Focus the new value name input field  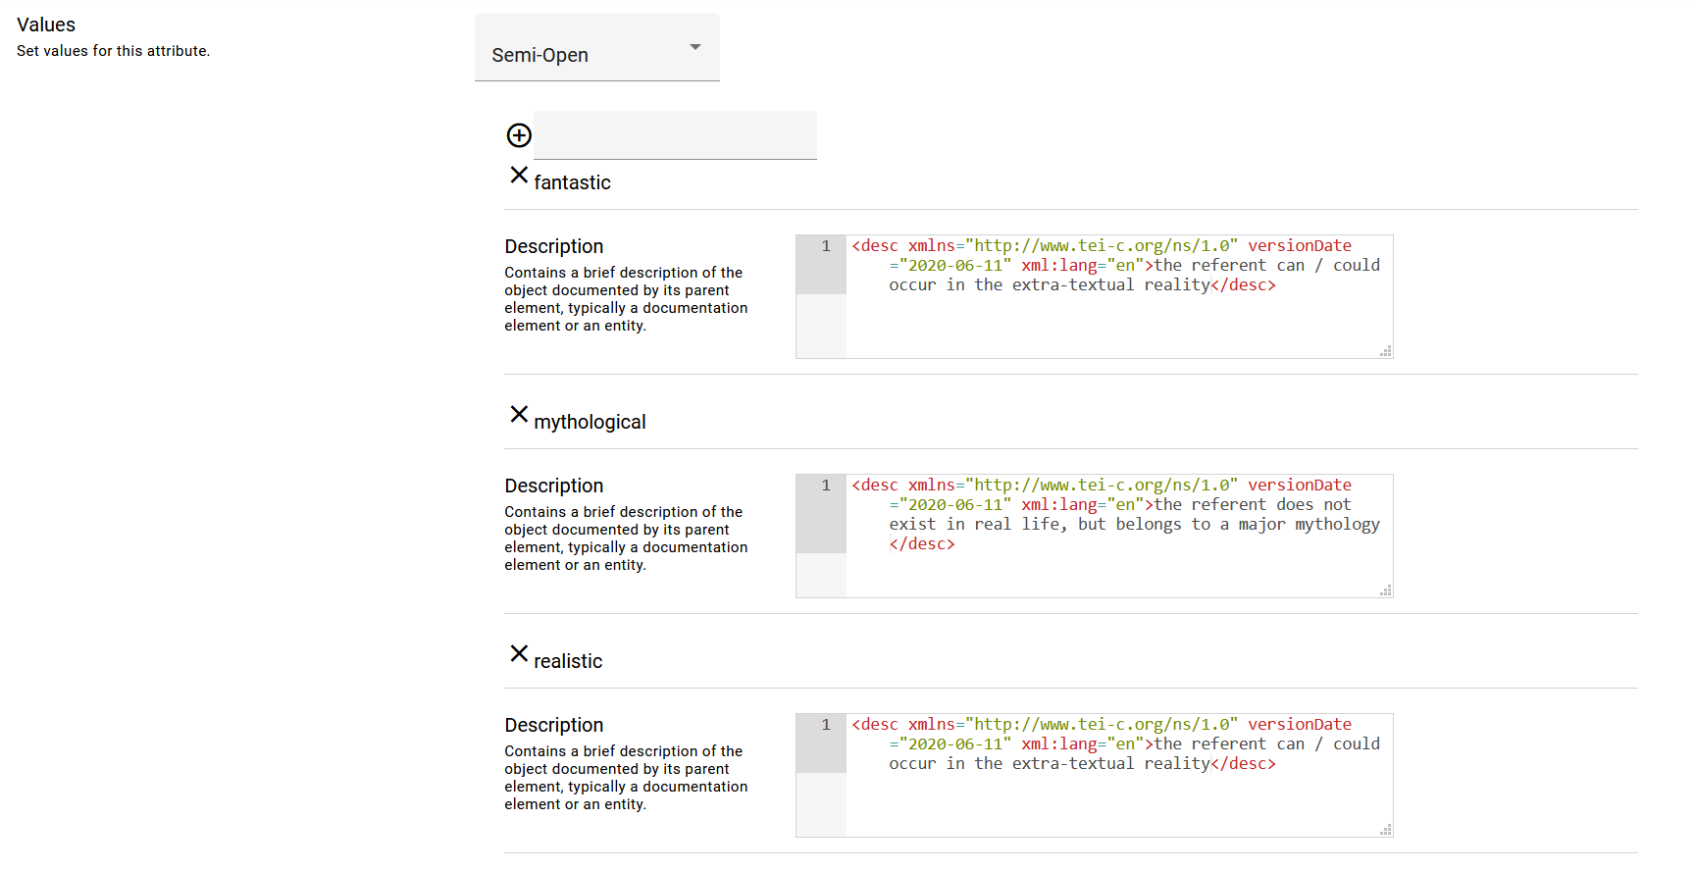[x=675, y=135]
